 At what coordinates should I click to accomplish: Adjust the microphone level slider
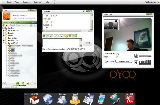pyautogui.click(x=145, y=64)
